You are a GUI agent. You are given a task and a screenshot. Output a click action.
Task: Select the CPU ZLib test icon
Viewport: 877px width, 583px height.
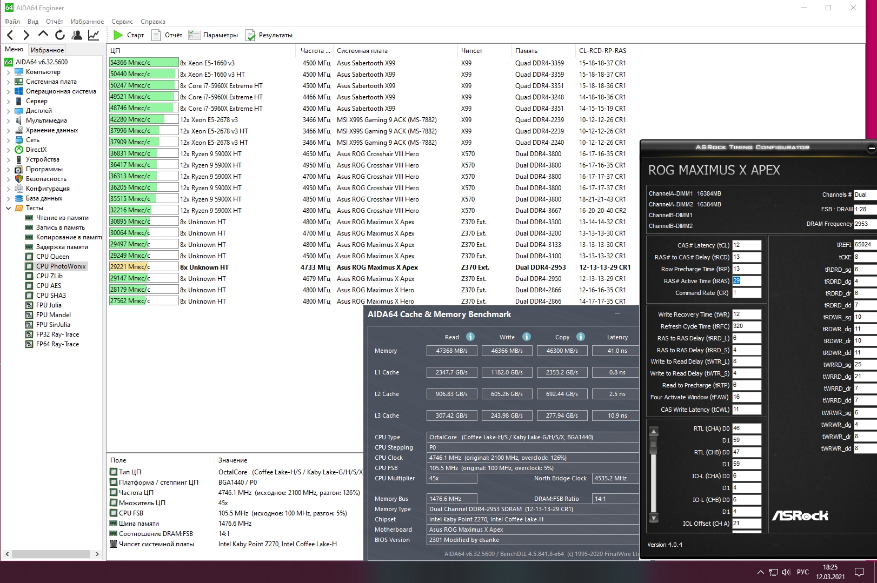29,276
